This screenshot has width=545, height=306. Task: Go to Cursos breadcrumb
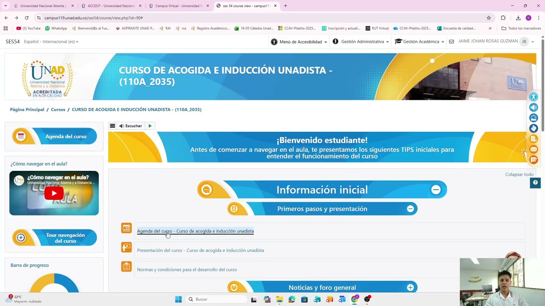click(x=58, y=110)
